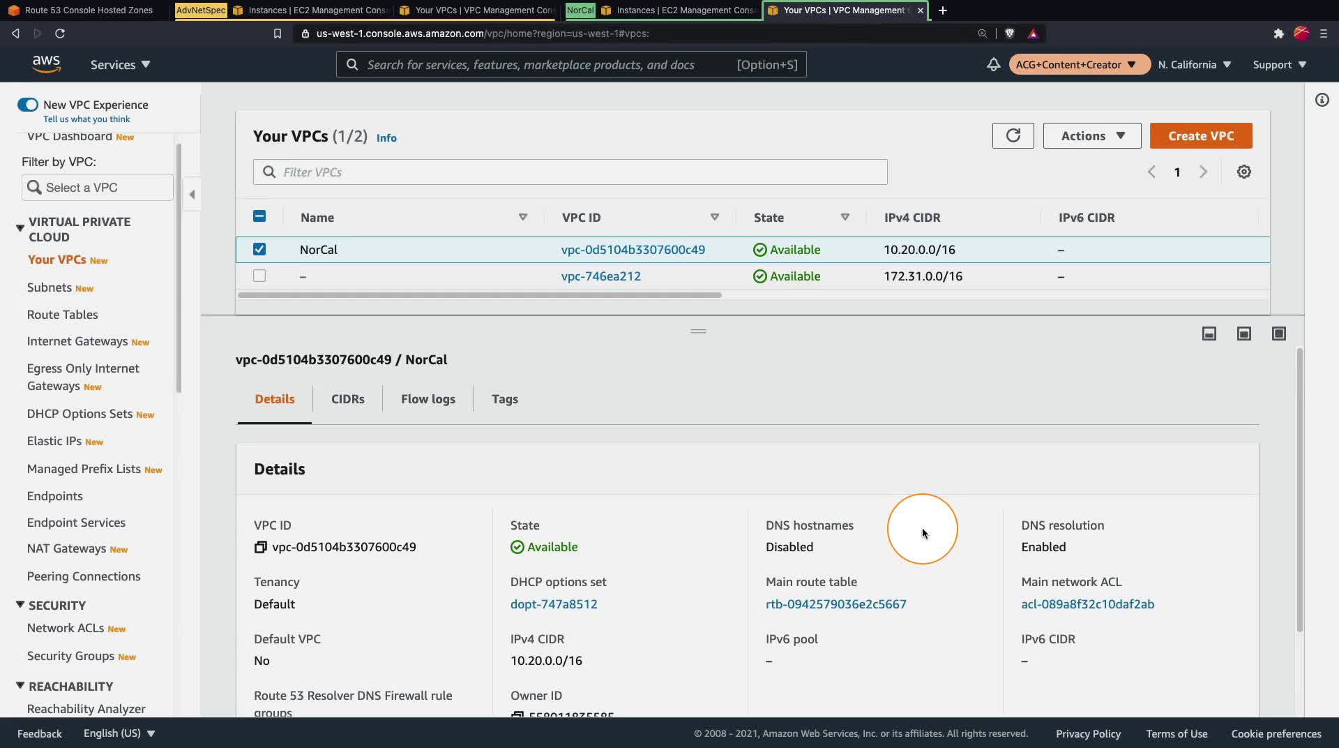The width and height of the screenshot is (1339, 748).
Task: Open Subnets in the sidebar
Action: [x=50, y=287]
